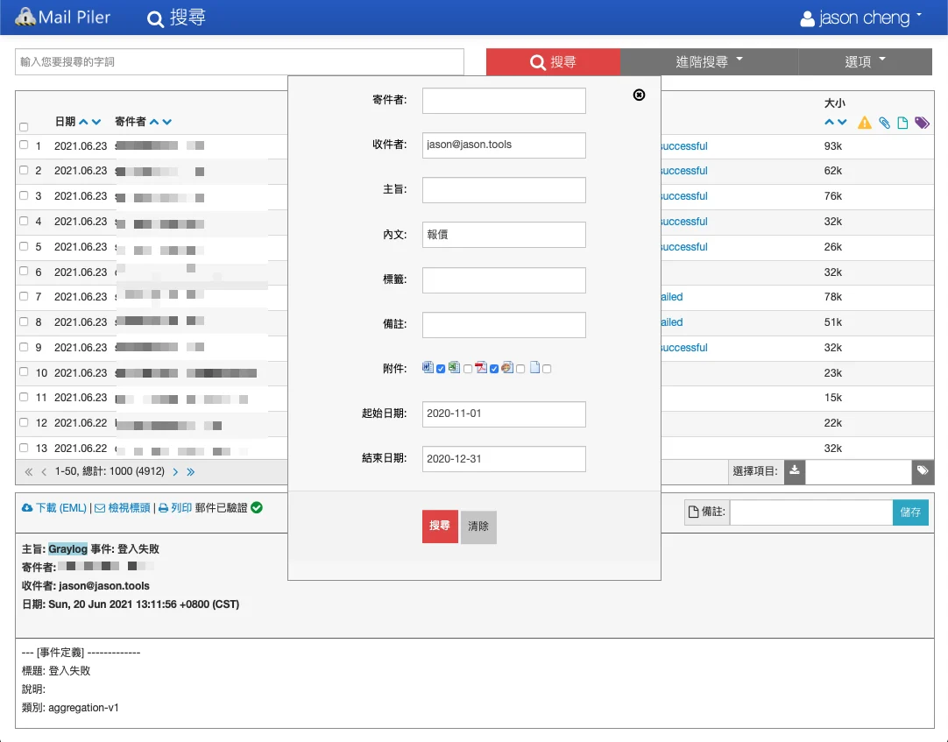This screenshot has width=948, height=742.
Task: Click the 列印 link
Action: [x=175, y=508]
